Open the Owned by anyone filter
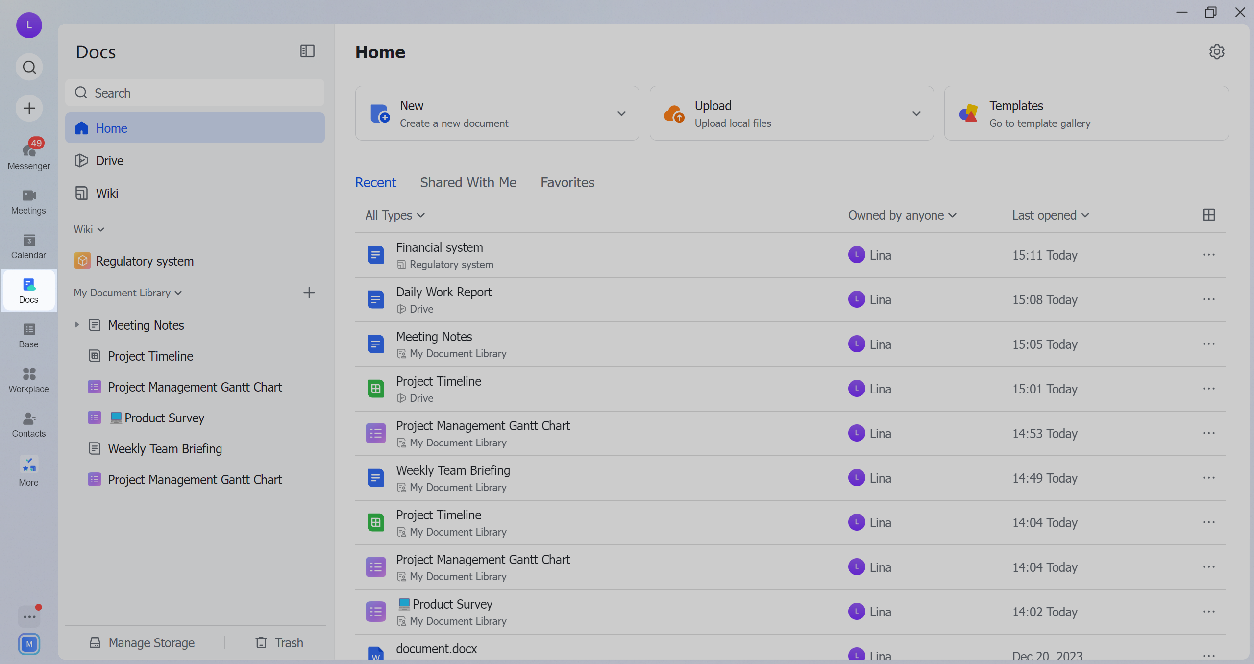Viewport: 1254px width, 664px height. point(902,215)
